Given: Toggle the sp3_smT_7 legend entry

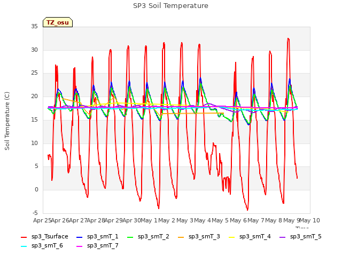Looking at the screenshot, I should 97,246.
